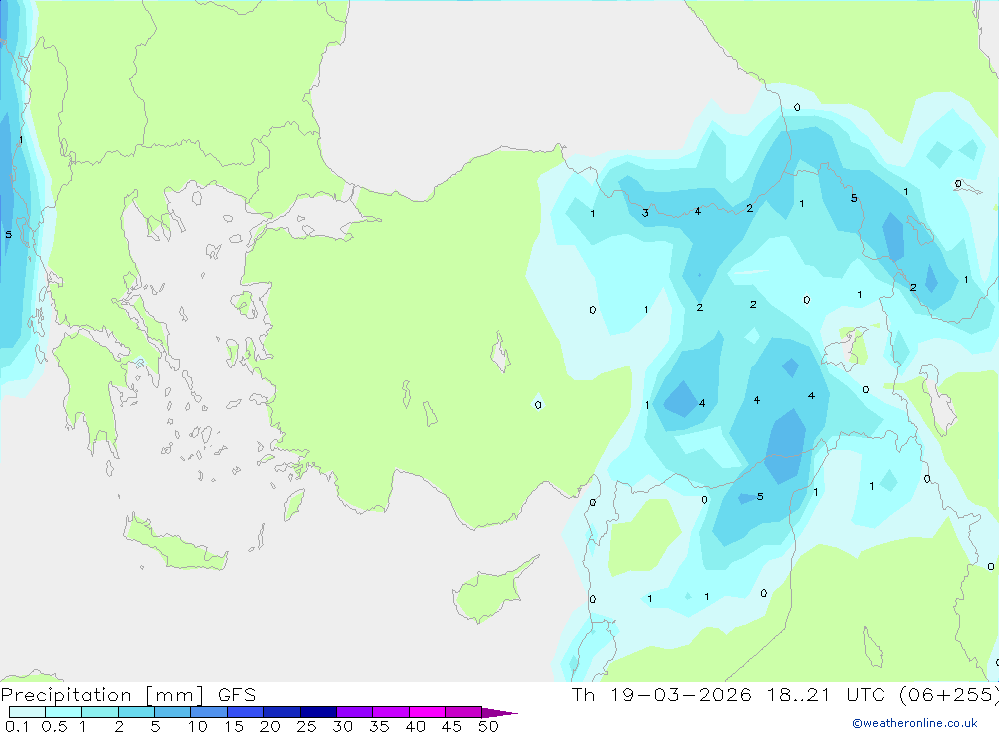Click the island of Crete on the map

pyautogui.click(x=175, y=543)
